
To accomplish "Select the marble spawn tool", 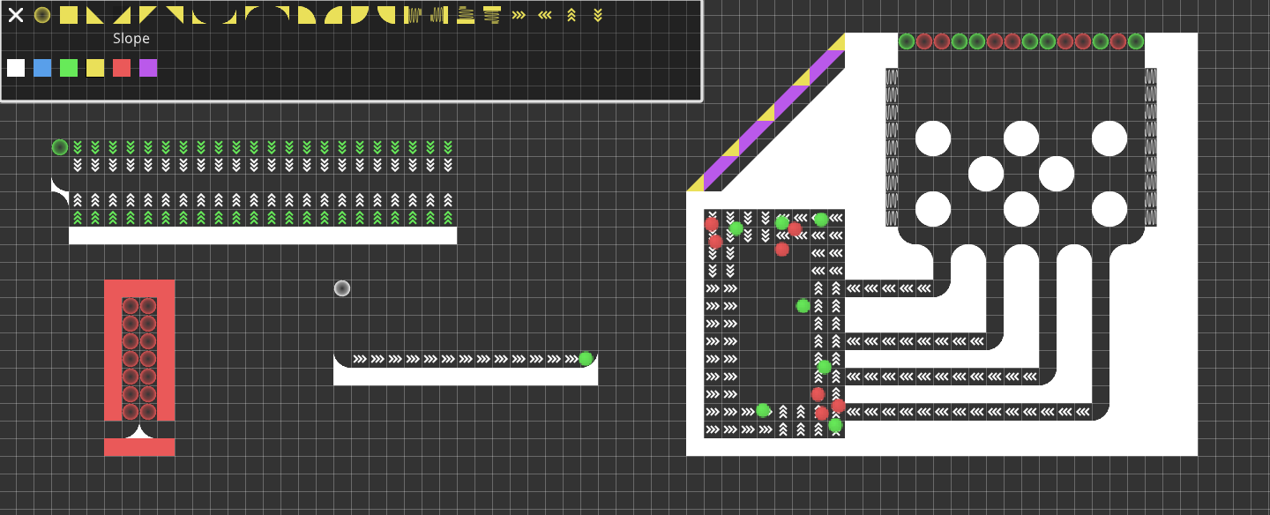I will 42,15.
